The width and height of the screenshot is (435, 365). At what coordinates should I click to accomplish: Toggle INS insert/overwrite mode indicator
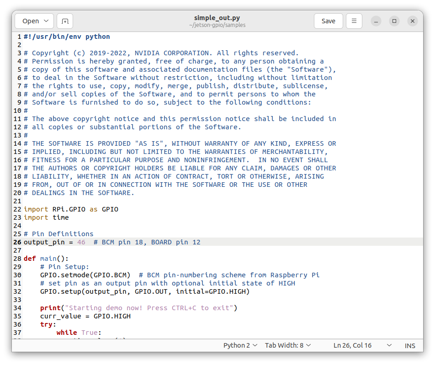click(410, 345)
